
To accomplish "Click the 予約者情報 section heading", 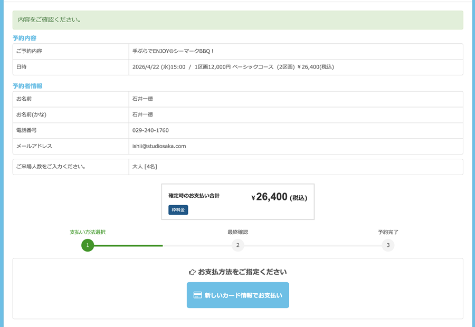I will 27,86.
